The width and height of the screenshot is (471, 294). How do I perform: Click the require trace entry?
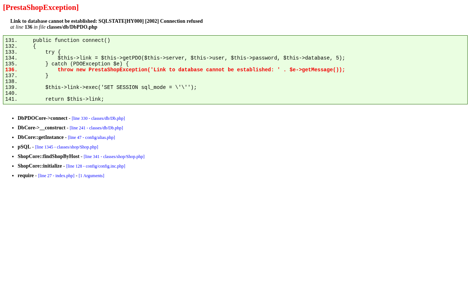(26, 176)
